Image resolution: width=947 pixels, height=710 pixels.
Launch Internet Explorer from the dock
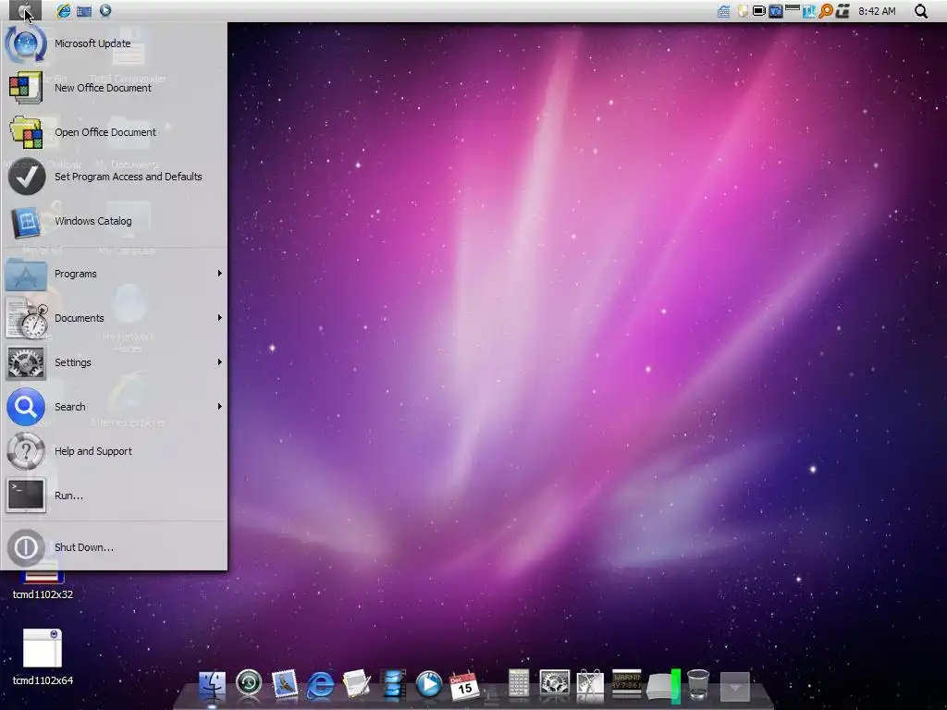click(320, 685)
